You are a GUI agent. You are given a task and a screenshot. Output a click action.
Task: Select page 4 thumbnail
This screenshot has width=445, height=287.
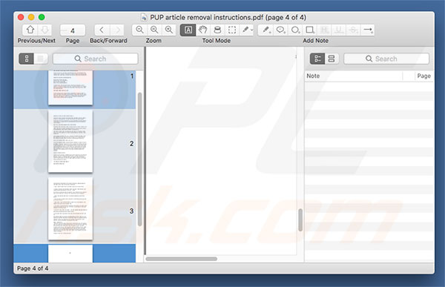[x=70, y=254]
